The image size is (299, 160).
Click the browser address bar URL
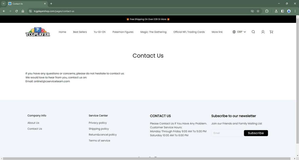pos(54,11)
